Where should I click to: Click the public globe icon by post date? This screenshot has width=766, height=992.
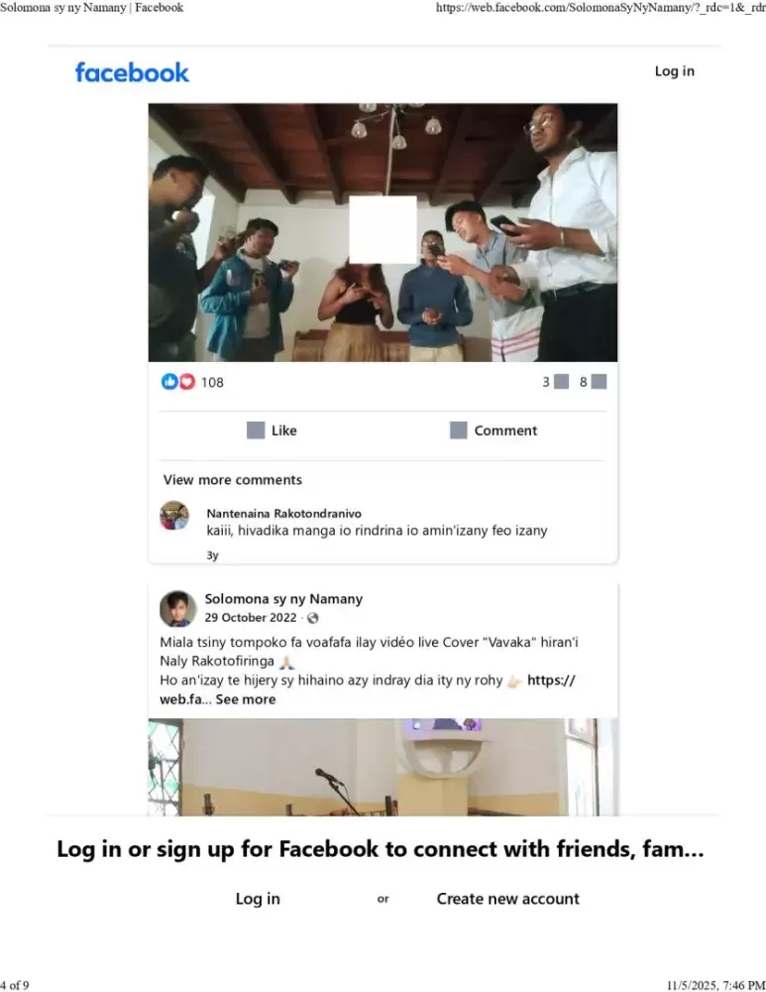[313, 618]
